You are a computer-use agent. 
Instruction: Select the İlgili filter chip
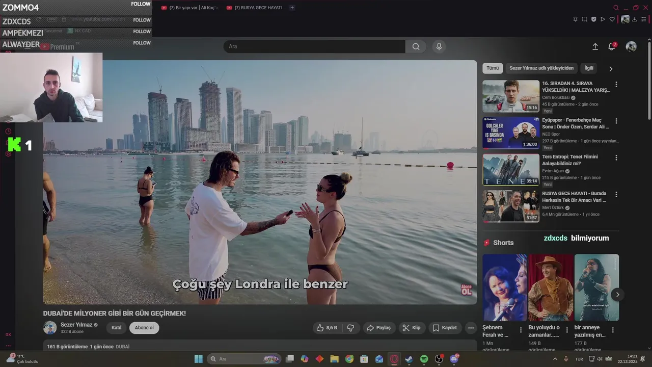click(589, 68)
